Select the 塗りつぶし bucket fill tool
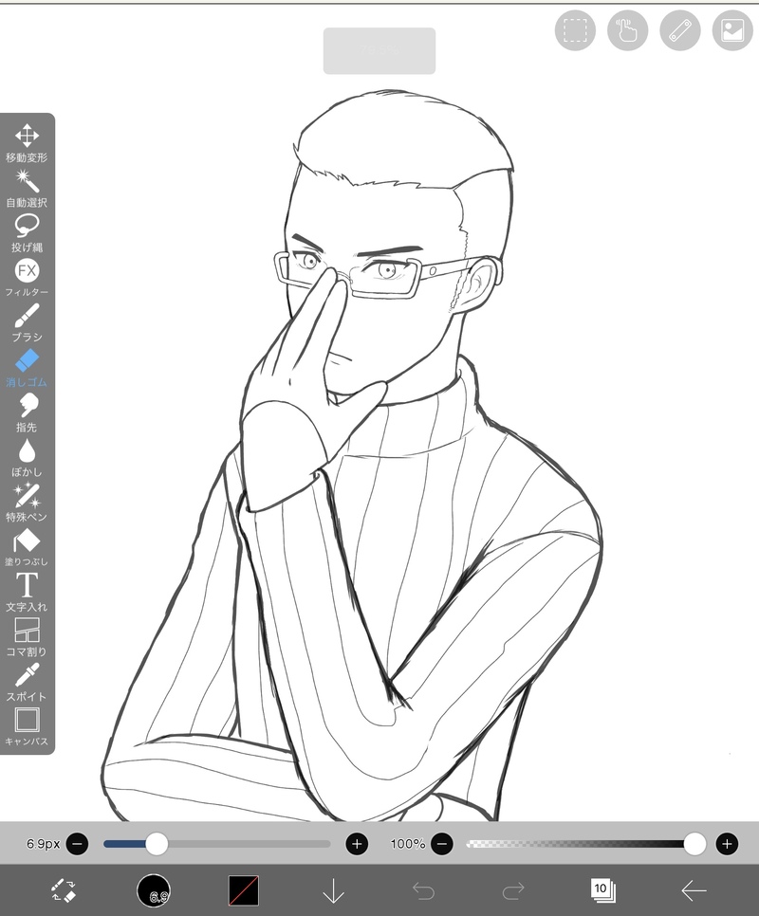This screenshot has width=759, height=916. tap(27, 547)
